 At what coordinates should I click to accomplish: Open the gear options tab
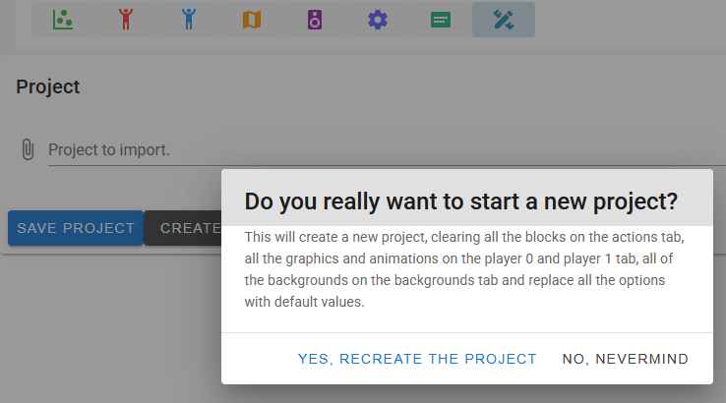pos(378,19)
